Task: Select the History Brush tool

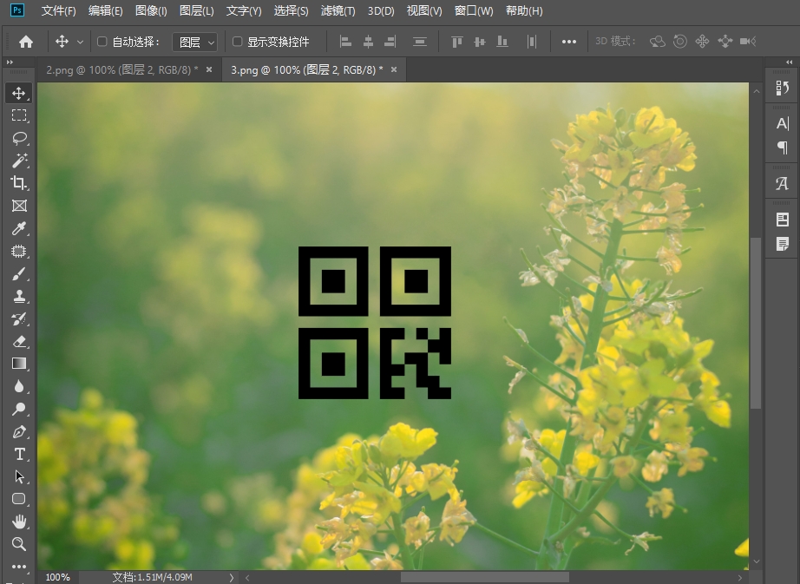Action: pos(19,318)
